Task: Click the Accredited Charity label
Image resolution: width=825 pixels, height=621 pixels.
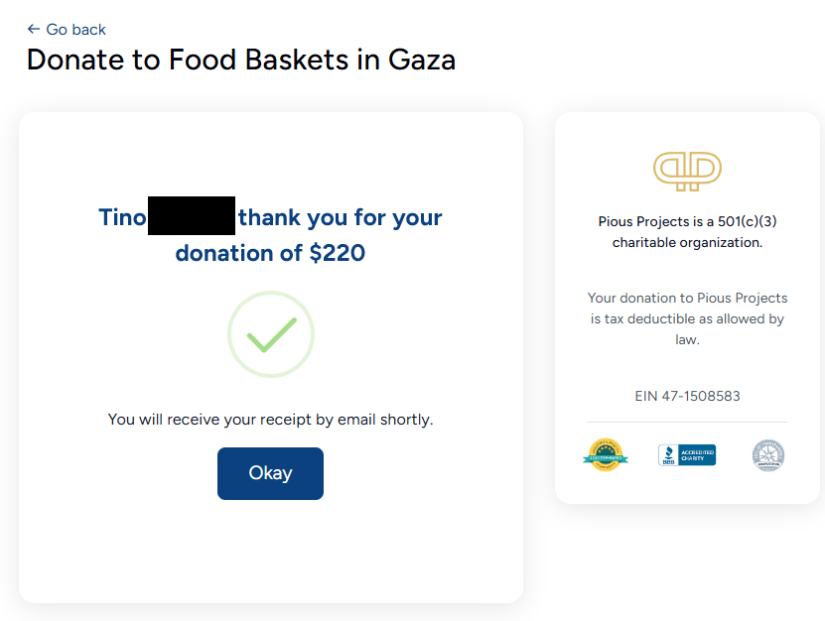Action: (697, 455)
